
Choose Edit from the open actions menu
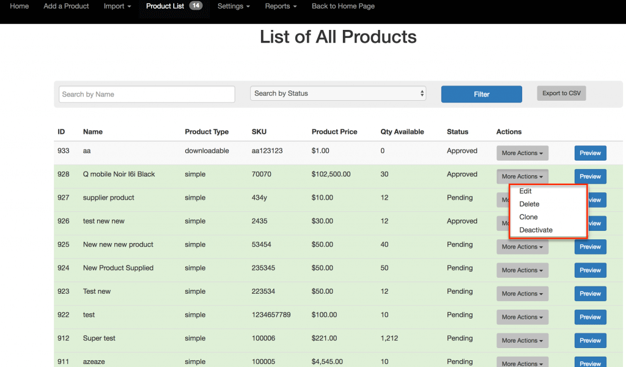pyautogui.click(x=526, y=191)
